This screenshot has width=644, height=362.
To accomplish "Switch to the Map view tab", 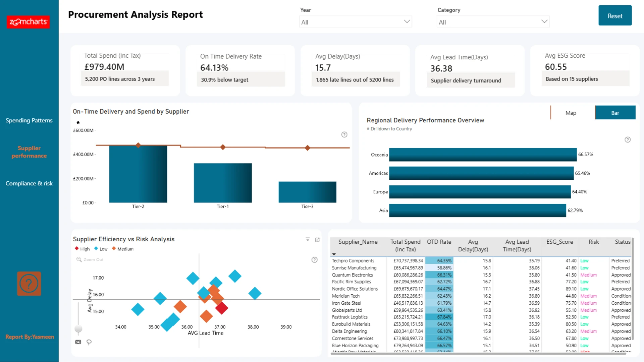I will coord(571,113).
